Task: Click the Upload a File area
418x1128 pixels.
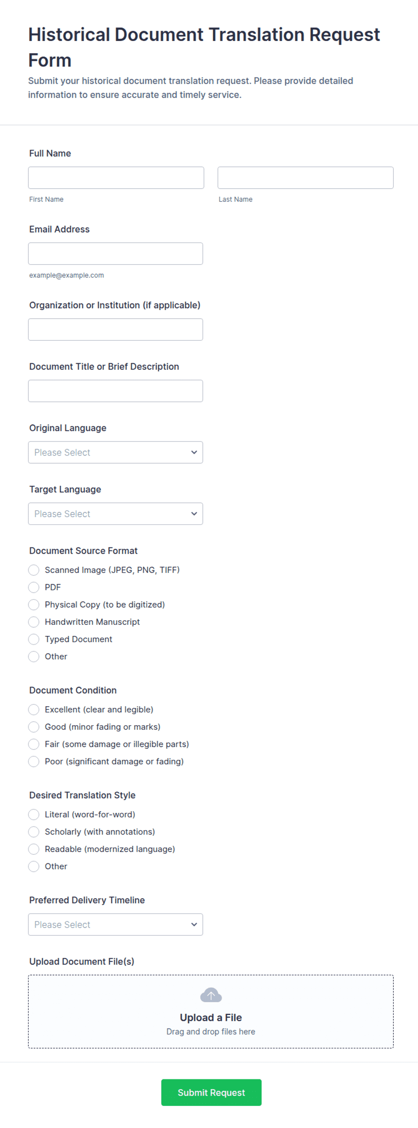Action: click(x=211, y=1011)
